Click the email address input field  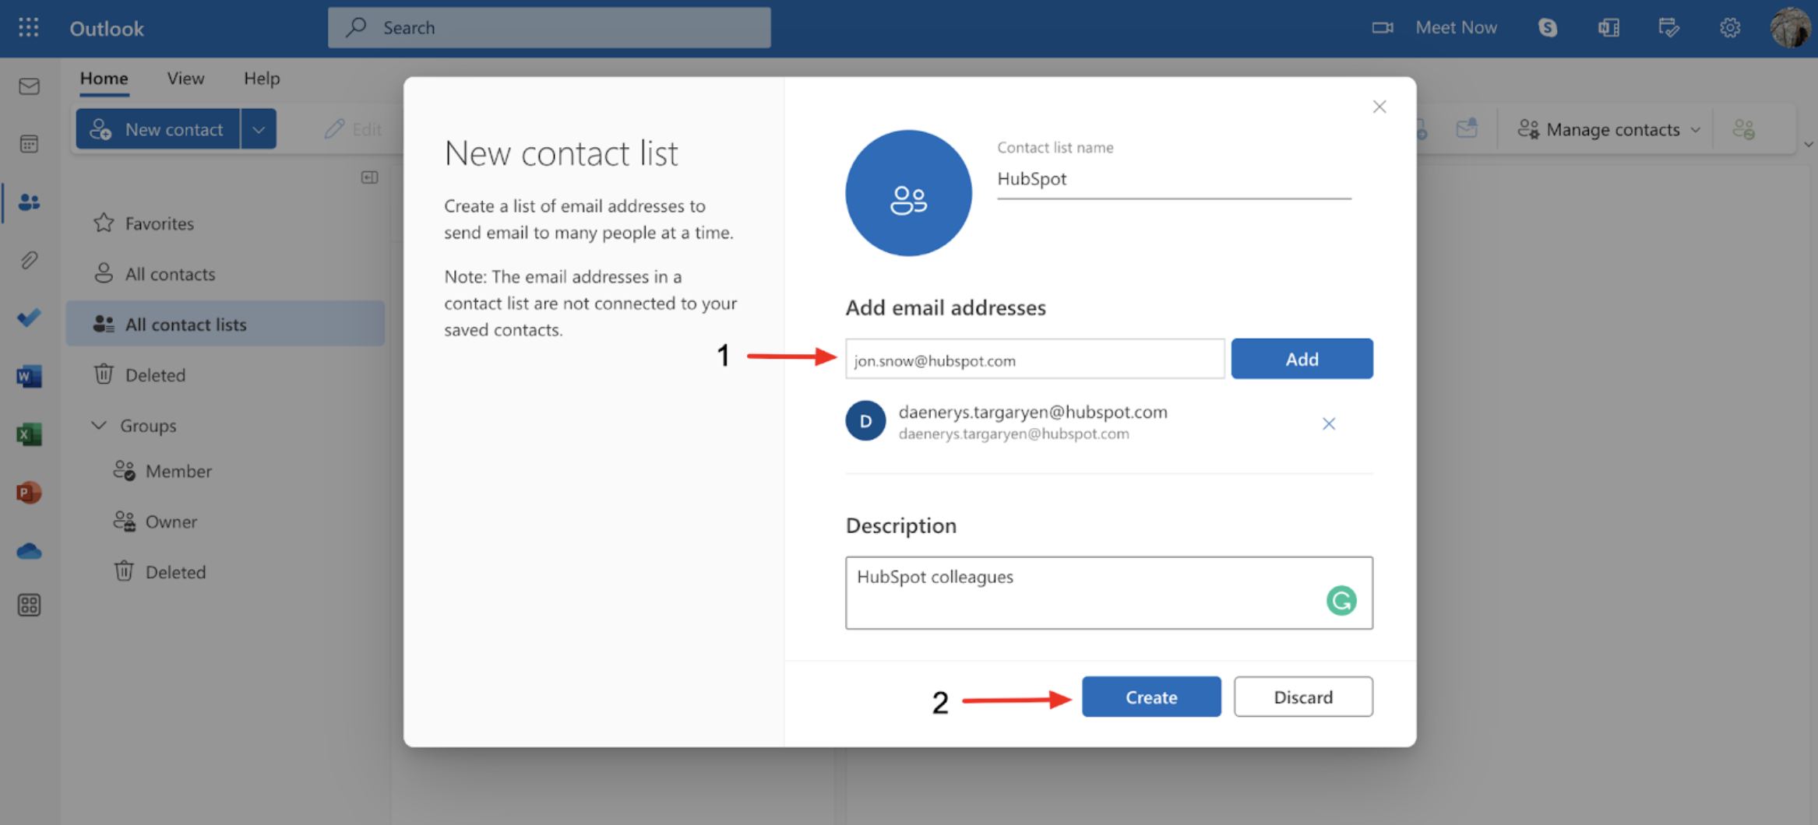coord(1034,359)
